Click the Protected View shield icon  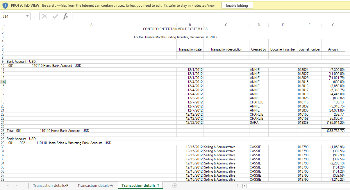[x=5, y=6]
